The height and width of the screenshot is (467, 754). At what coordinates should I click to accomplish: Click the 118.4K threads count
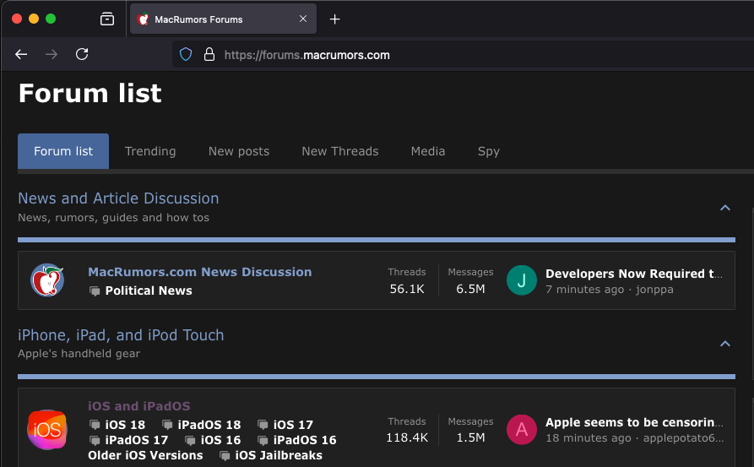coord(407,437)
